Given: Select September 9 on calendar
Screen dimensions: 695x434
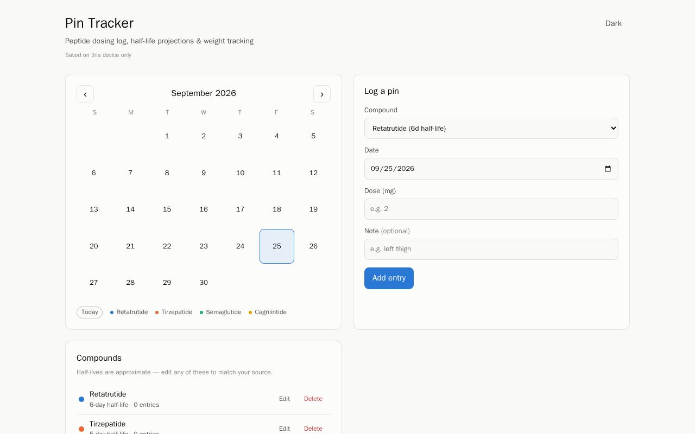Looking at the screenshot, I should click(x=204, y=173).
